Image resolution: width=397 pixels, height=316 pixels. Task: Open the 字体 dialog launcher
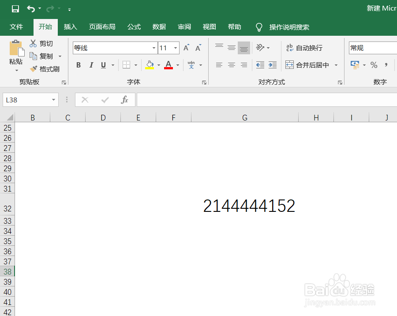coord(204,83)
